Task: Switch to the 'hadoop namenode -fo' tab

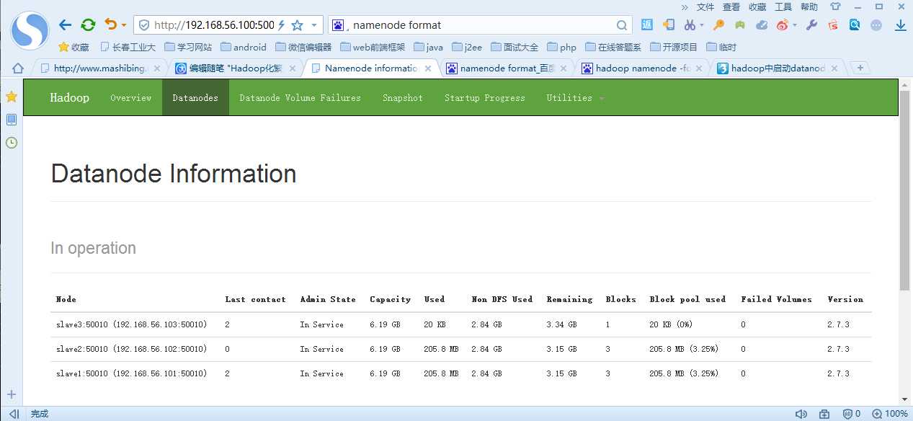Action: click(x=643, y=68)
